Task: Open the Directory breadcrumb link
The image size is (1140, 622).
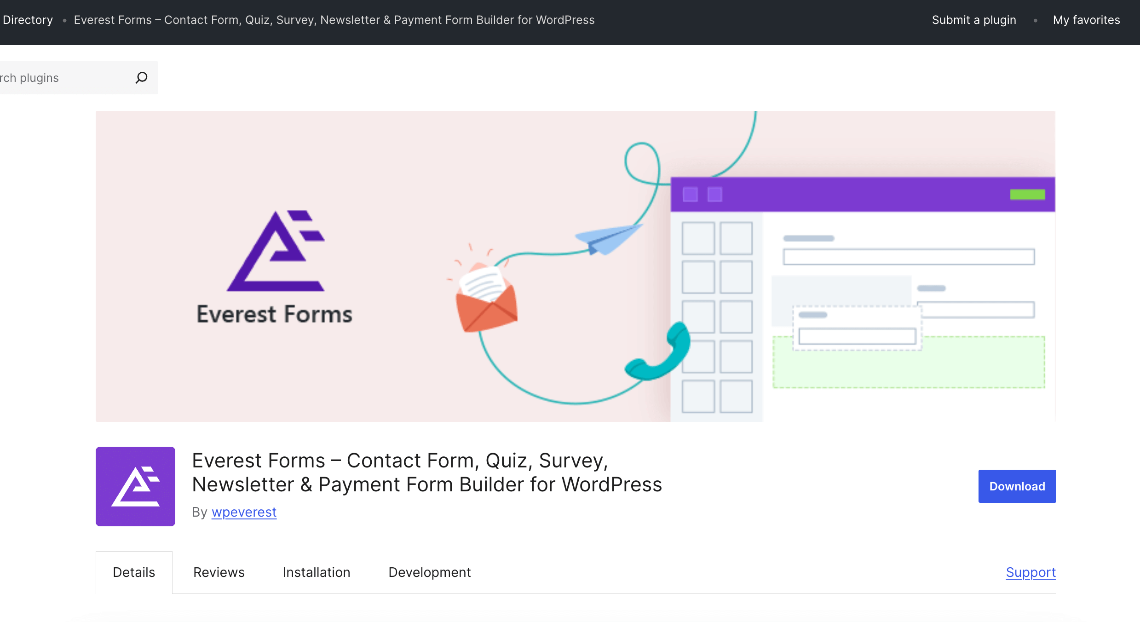Action: tap(28, 20)
